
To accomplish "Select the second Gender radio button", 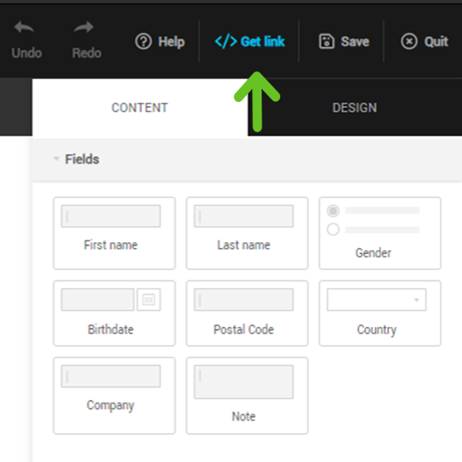I will 333,229.
